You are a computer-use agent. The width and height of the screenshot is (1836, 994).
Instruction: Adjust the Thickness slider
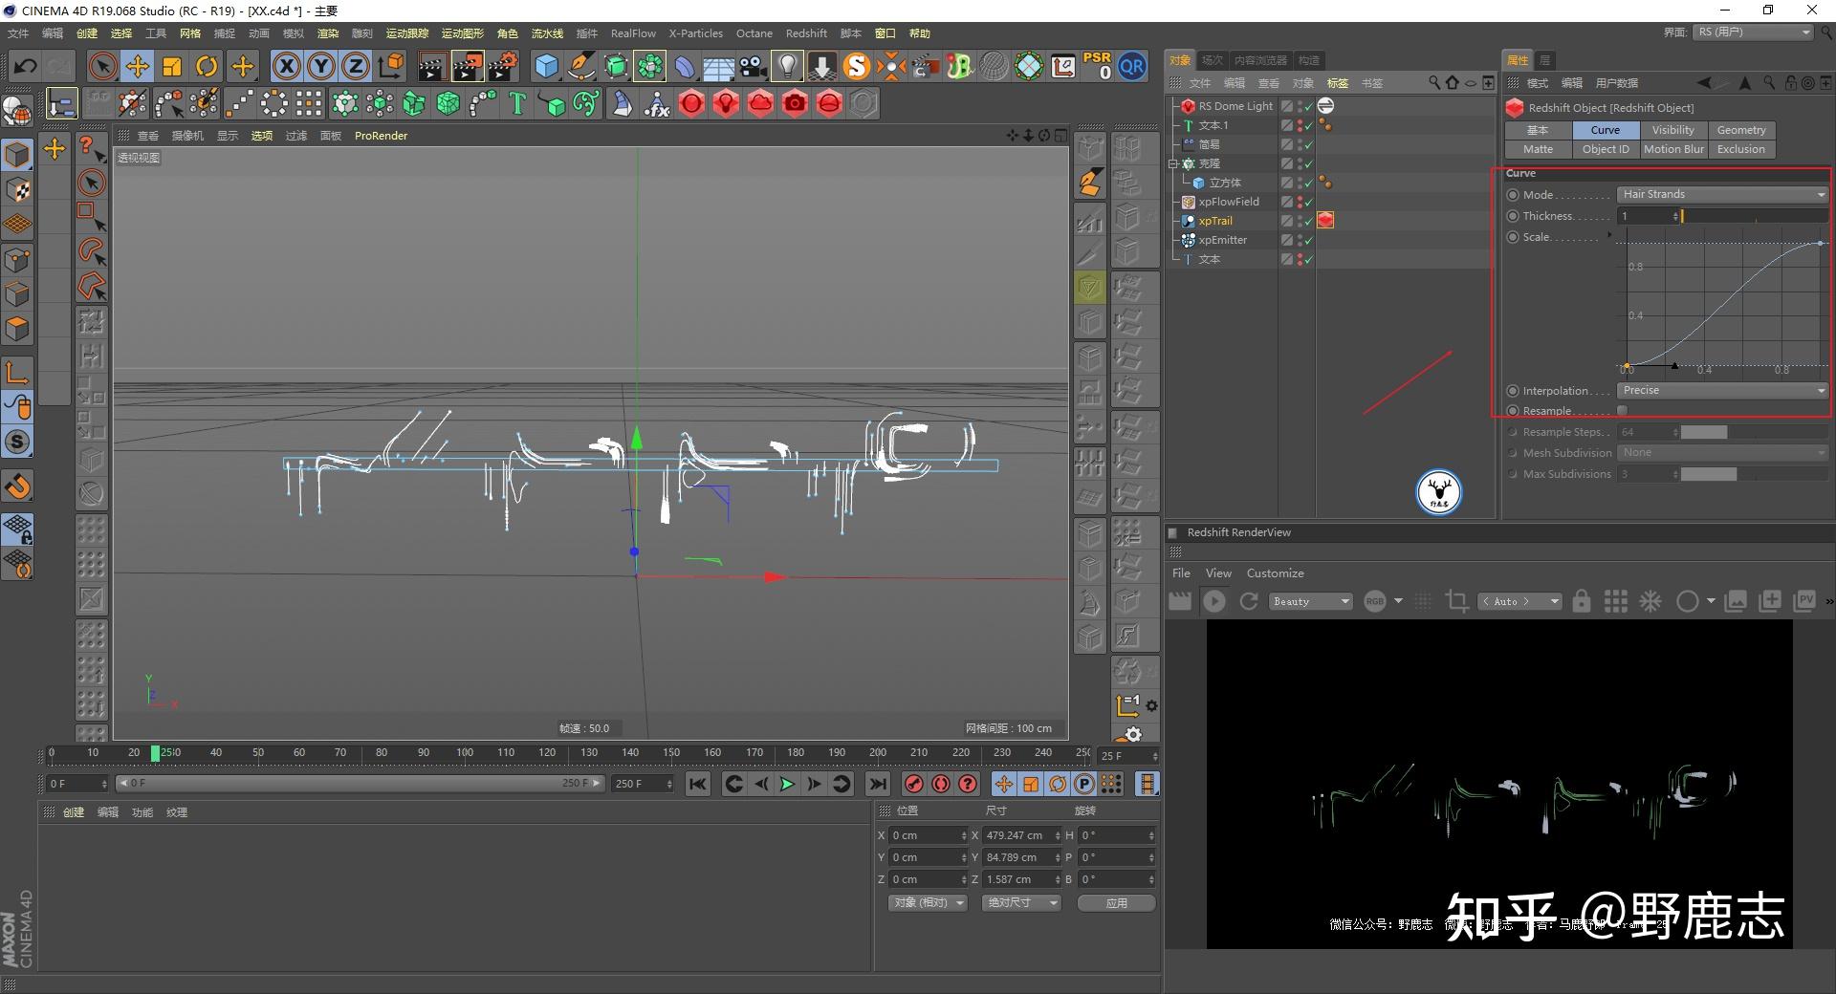1755,217
